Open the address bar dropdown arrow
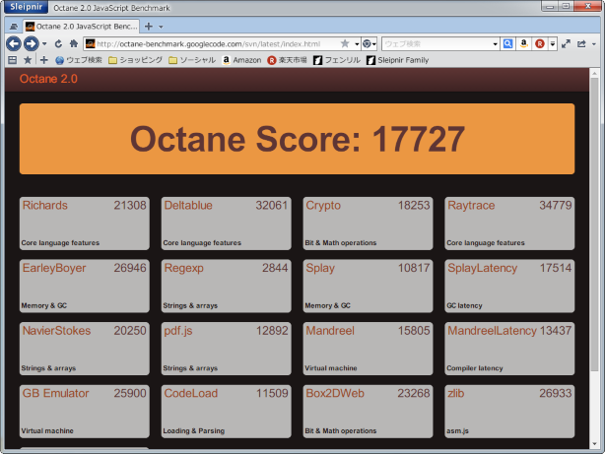The height and width of the screenshot is (454, 605). point(357,44)
